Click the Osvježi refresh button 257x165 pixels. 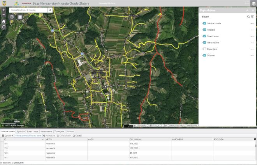point(77,135)
